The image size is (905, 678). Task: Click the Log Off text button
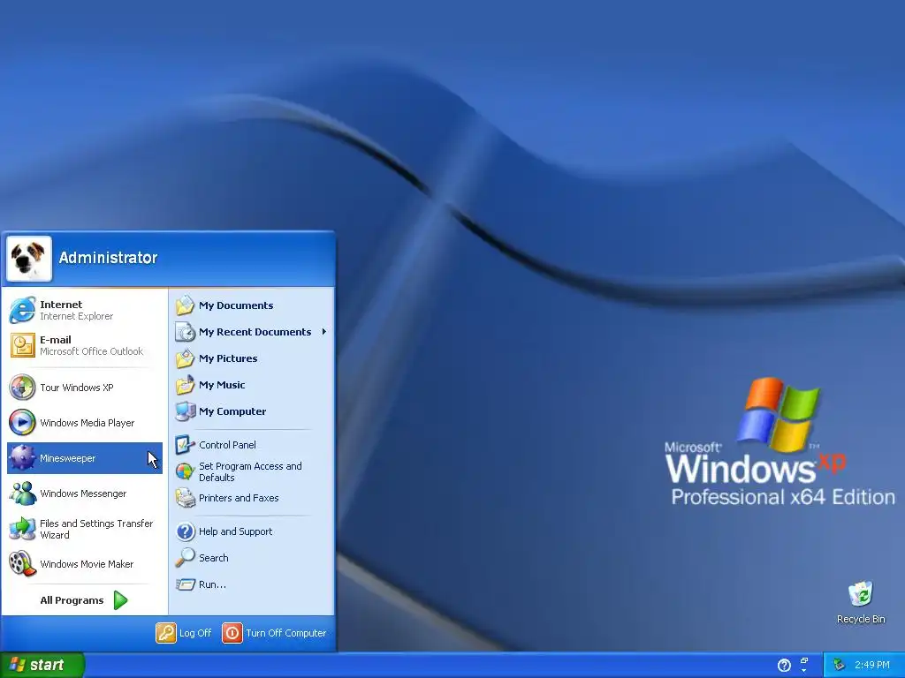point(195,633)
